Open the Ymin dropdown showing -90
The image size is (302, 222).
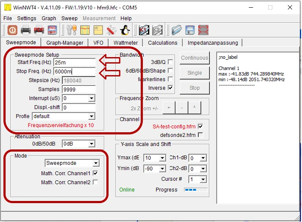click(x=162, y=169)
